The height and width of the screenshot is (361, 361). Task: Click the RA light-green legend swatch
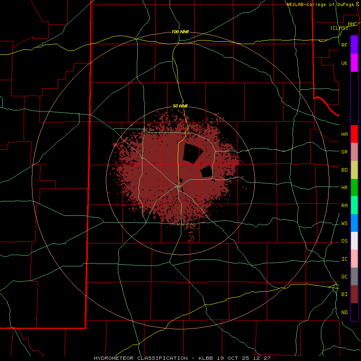point(354,205)
